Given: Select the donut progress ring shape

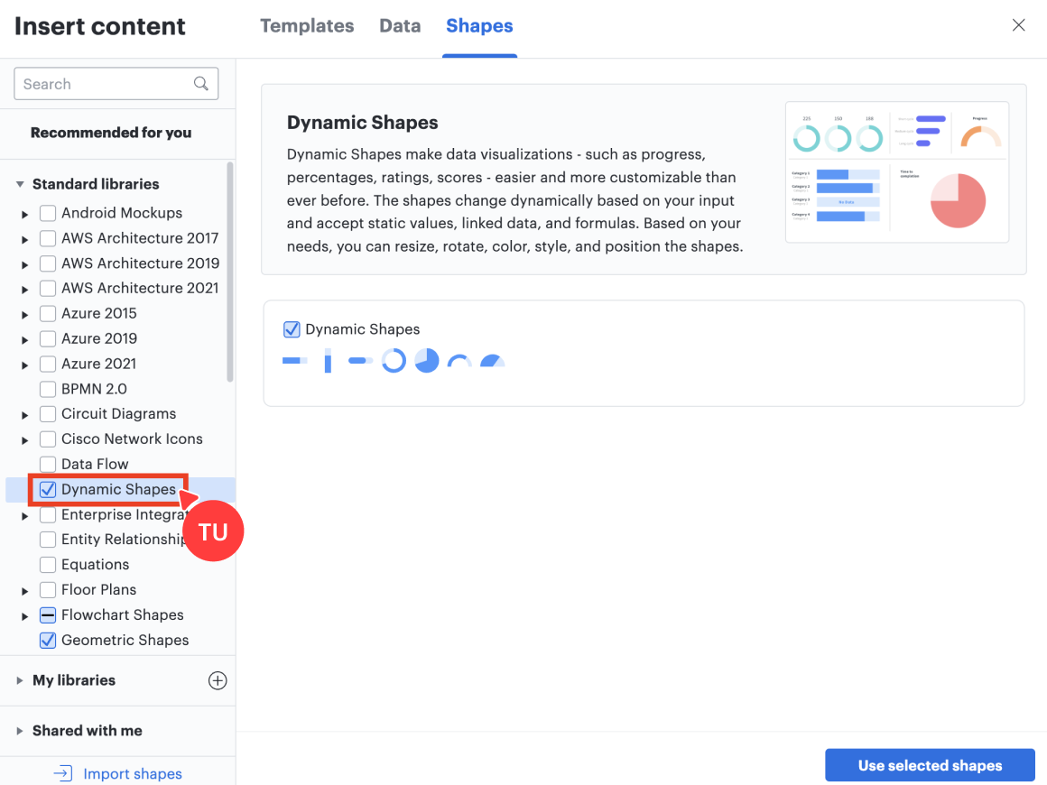Looking at the screenshot, I should 394,361.
